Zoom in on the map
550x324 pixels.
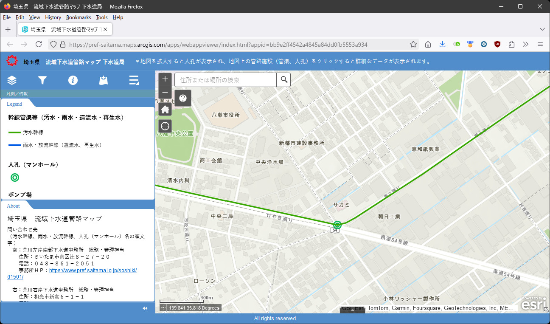point(165,79)
